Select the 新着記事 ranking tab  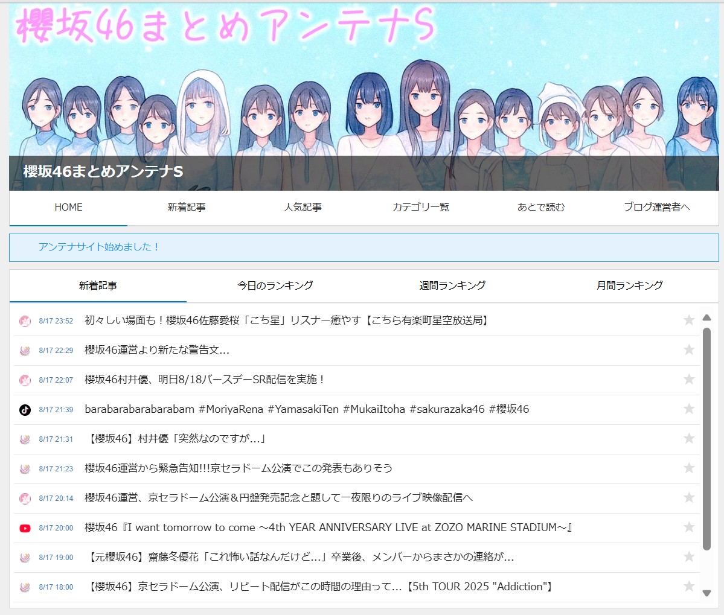[98, 285]
